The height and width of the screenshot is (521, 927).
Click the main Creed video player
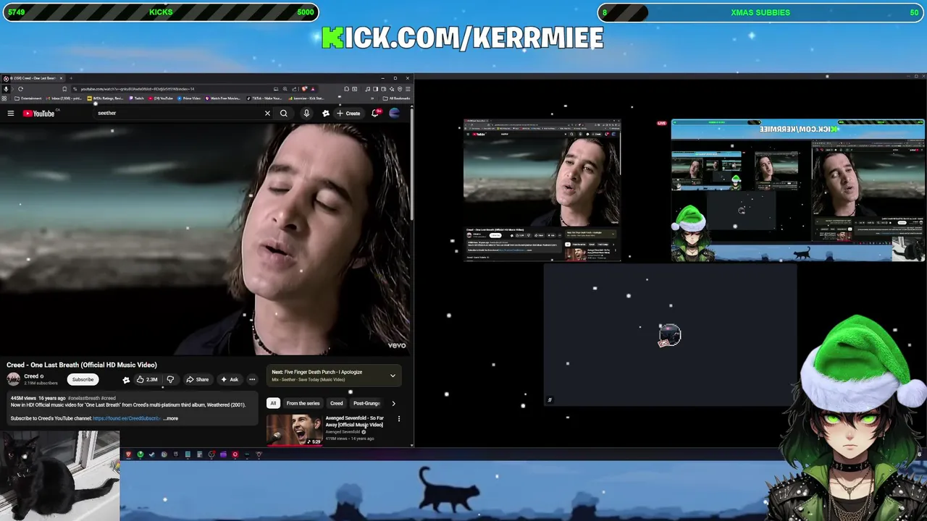click(x=206, y=239)
